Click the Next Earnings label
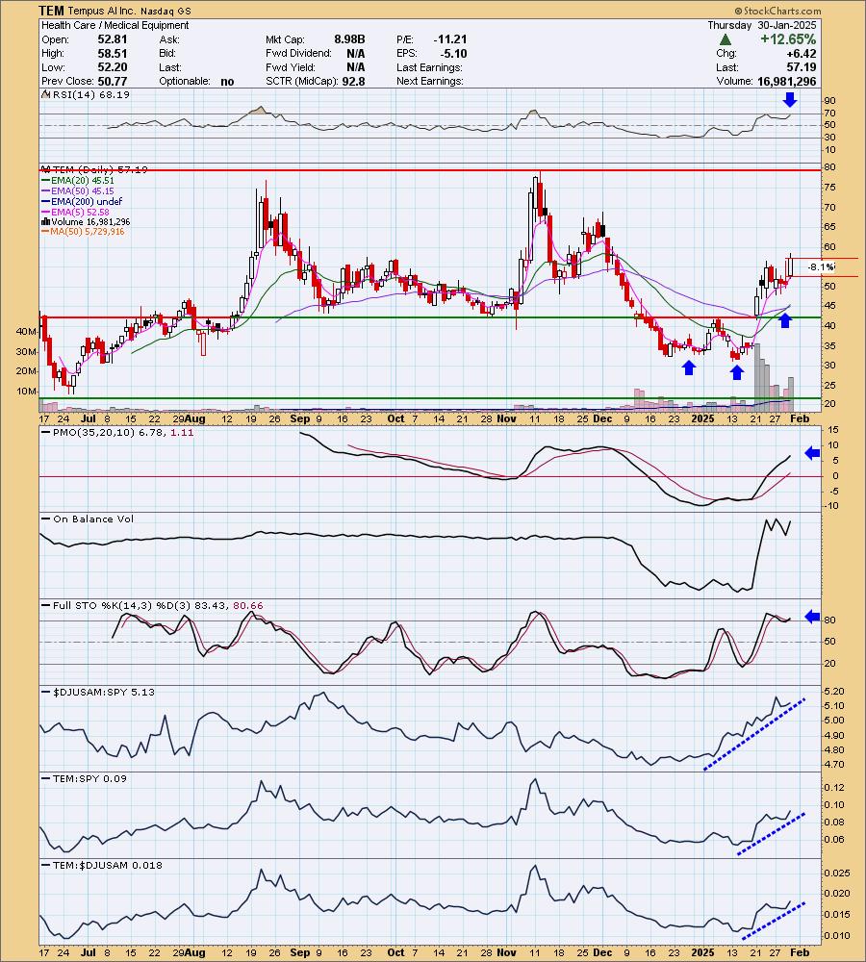 pyautogui.click(x=429, y=82)
